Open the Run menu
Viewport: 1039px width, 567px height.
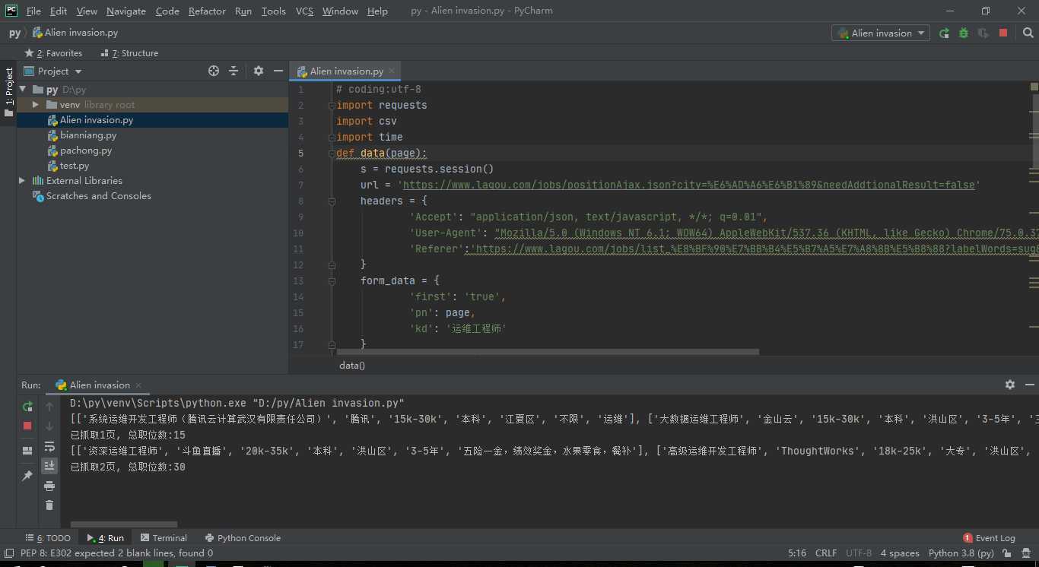[243, 11]
